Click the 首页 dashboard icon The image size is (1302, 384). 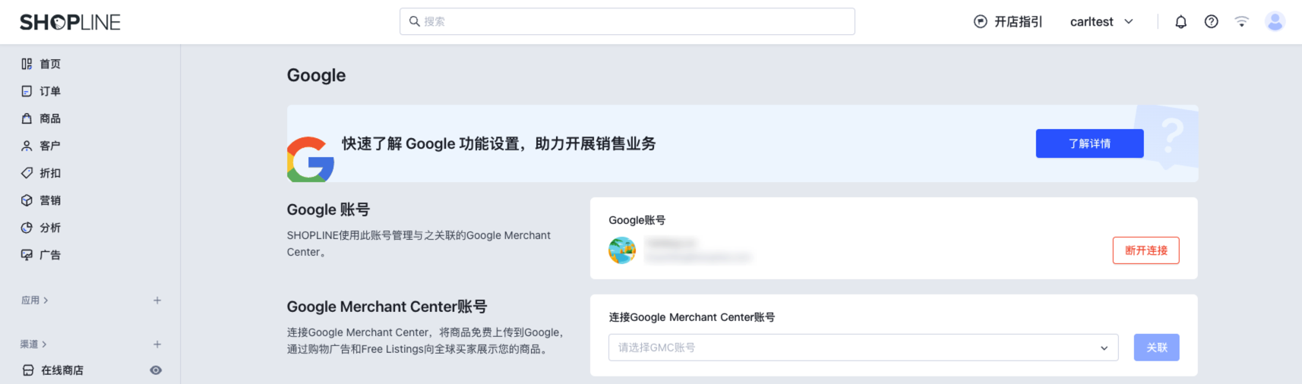pyautogui.click(x=27, y=64)
